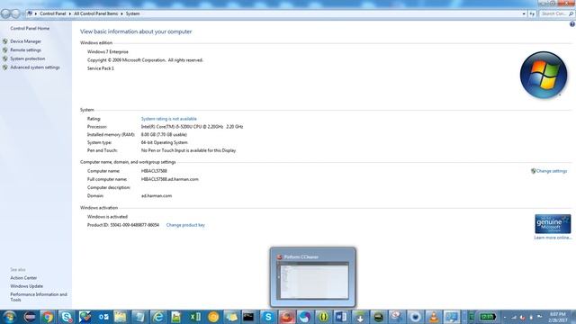Open Advanced system settings
This screenshot has height=324, width=576.
pyautogui.click(x=35, y=67)
